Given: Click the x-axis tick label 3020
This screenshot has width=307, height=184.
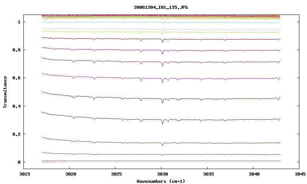Looking at the screenshot, I should pos(71,174).
